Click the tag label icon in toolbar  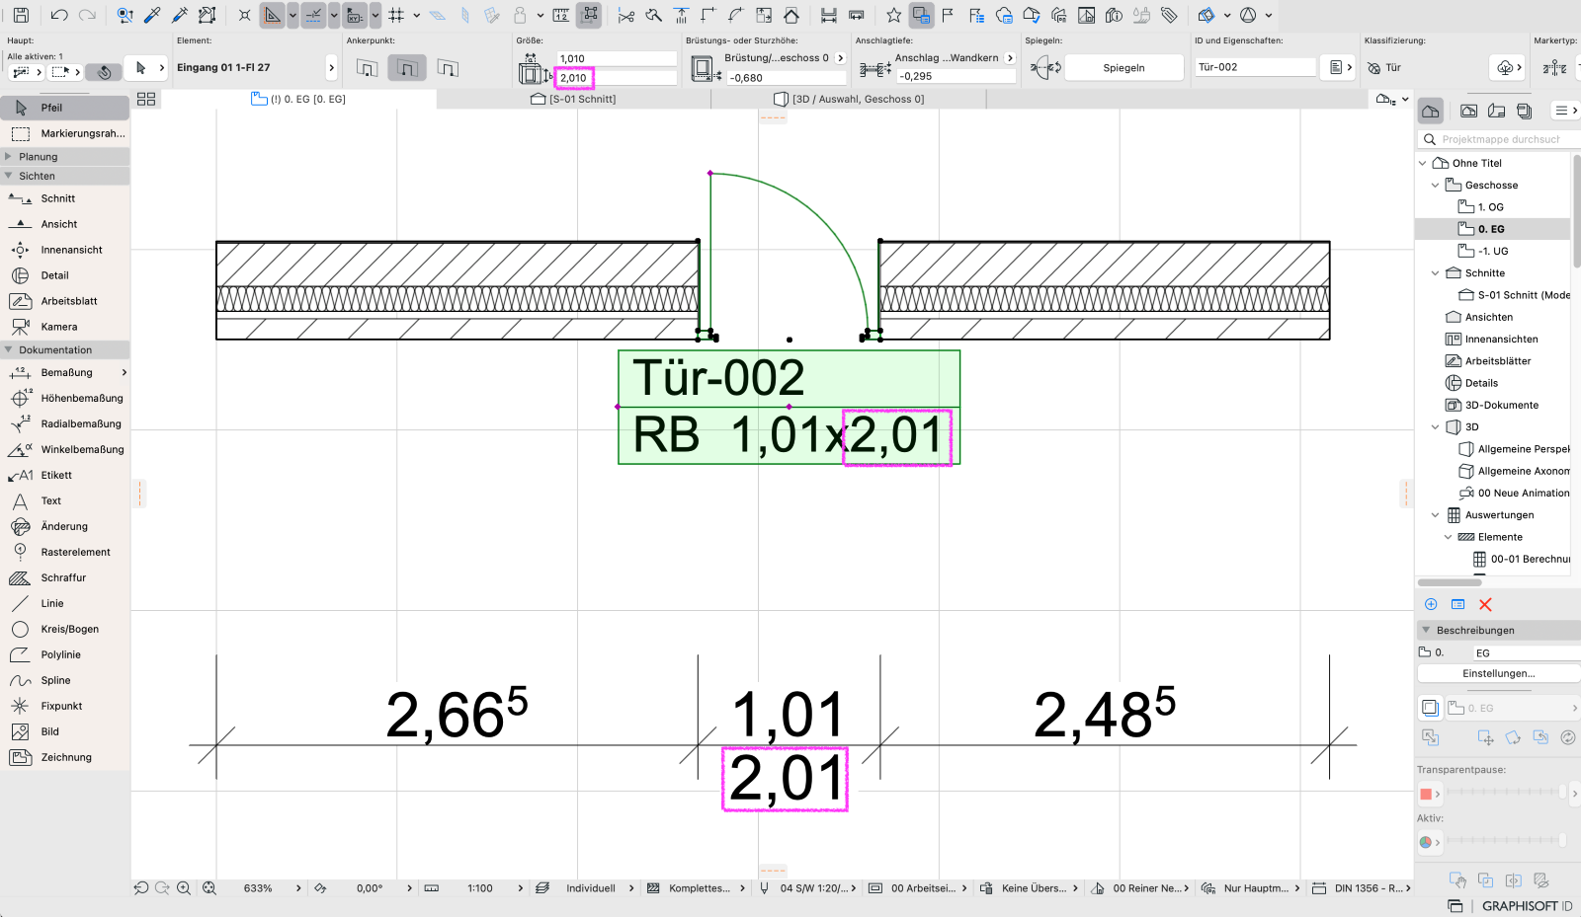1169,15
